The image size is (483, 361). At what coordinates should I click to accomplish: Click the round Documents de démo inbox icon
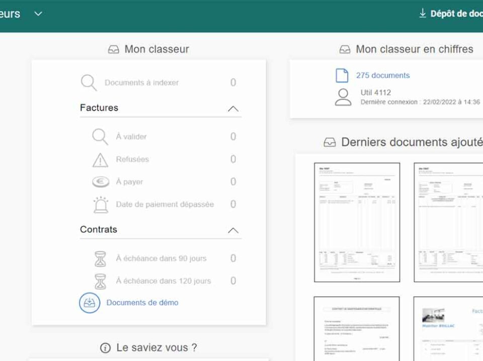coord(90,303)
